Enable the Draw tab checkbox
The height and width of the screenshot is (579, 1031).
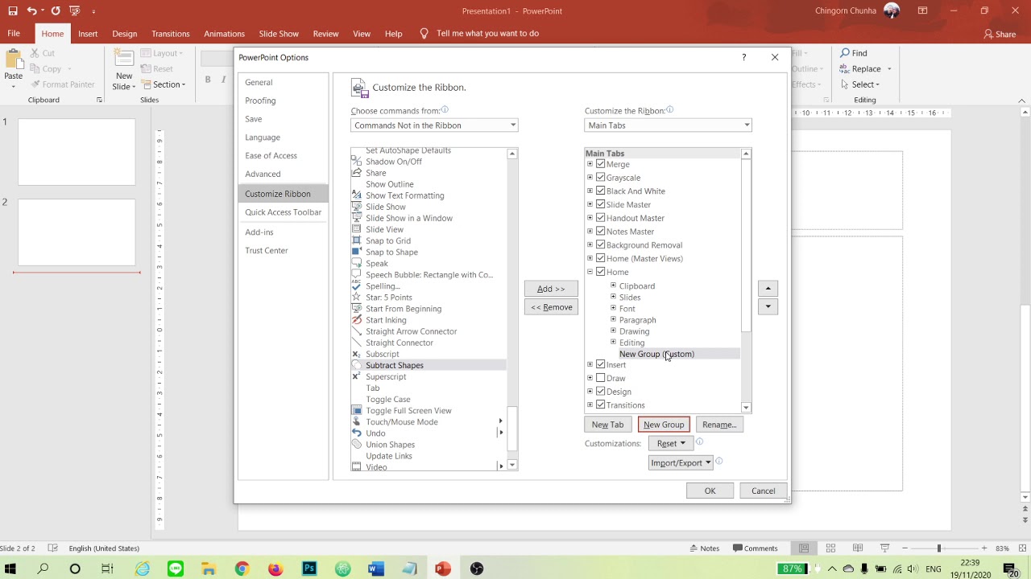(x=600, y=378)
